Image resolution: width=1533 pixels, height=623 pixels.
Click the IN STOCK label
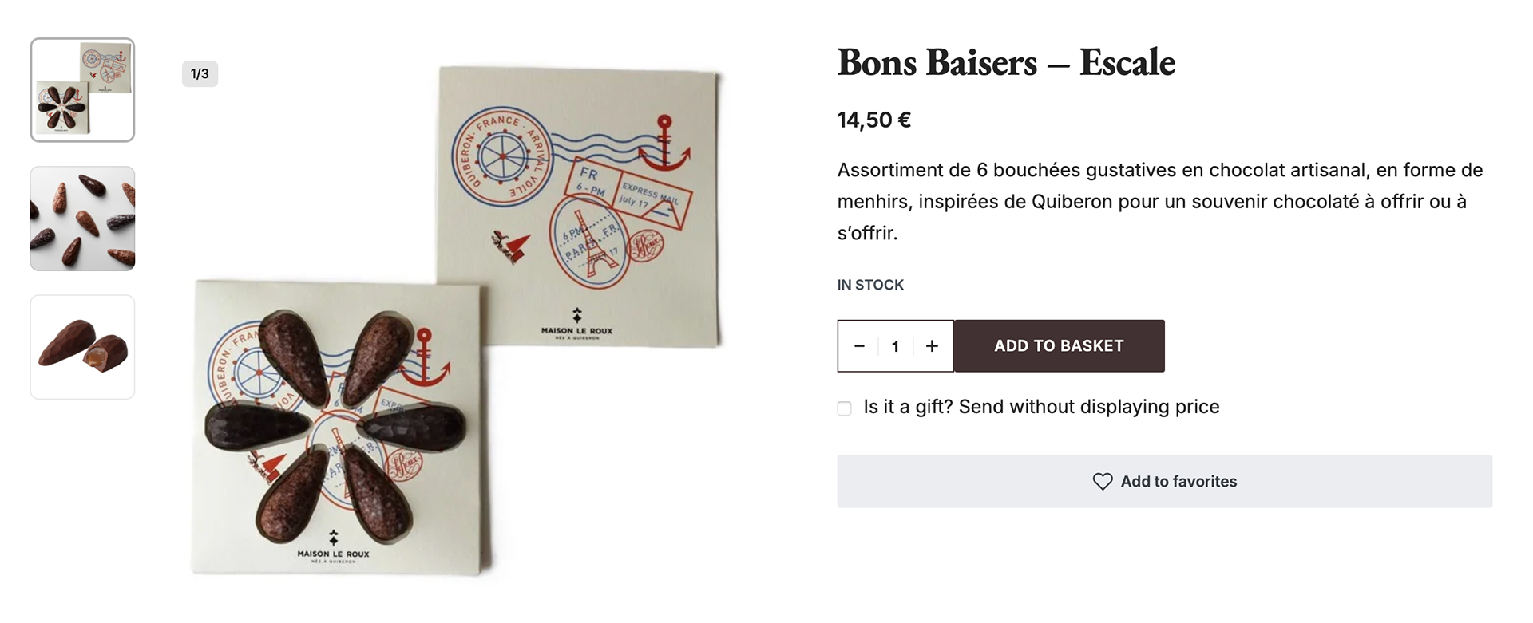tap(870, 285)
